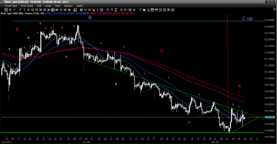
Task: Open the View menu
Action: click(x=57, y=6)
